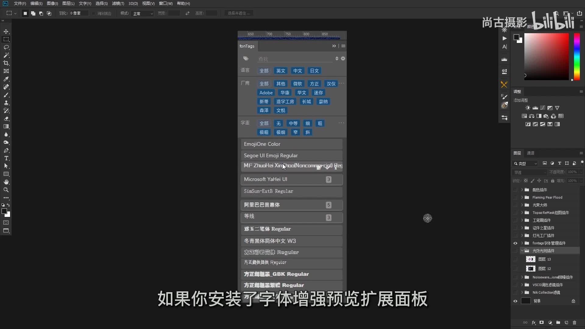
Task: Collapse the 光效光斑插件 group
Action: [522, 251]
